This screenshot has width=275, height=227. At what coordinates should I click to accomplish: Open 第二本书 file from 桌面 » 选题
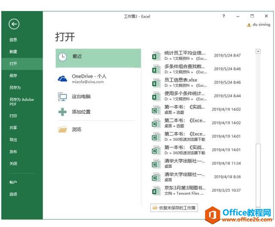[196, 123]
